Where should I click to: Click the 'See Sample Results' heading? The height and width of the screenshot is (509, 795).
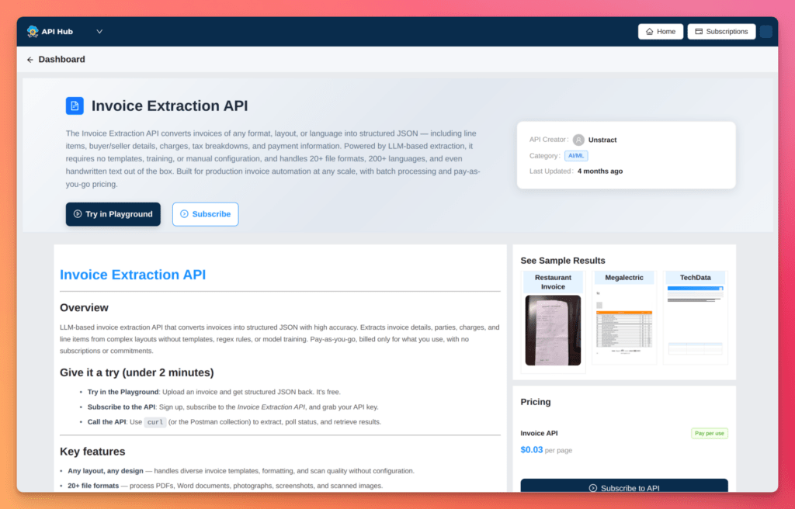[563, 261]
